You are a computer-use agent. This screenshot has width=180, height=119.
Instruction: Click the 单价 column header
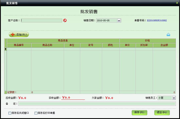click(127, 45)
